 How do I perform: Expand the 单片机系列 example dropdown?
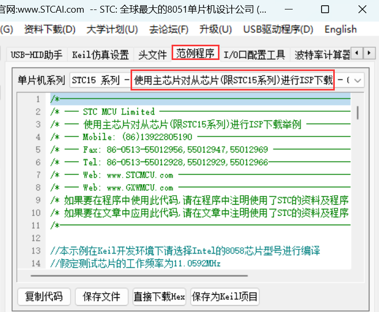point(357,80)
